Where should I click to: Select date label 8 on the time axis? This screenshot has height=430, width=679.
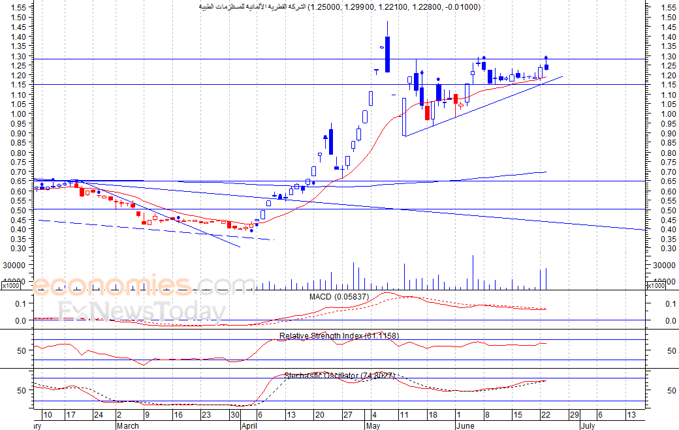[487, 415]
